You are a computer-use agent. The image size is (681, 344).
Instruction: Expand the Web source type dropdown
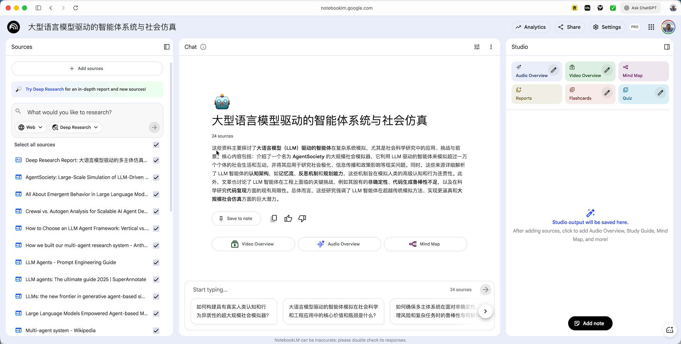[x=31, y=127]
